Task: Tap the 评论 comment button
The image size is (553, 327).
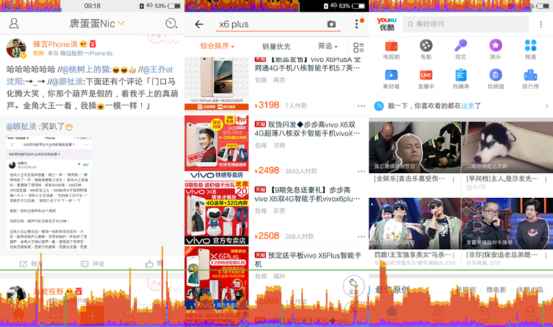Action: click(92, 263)
